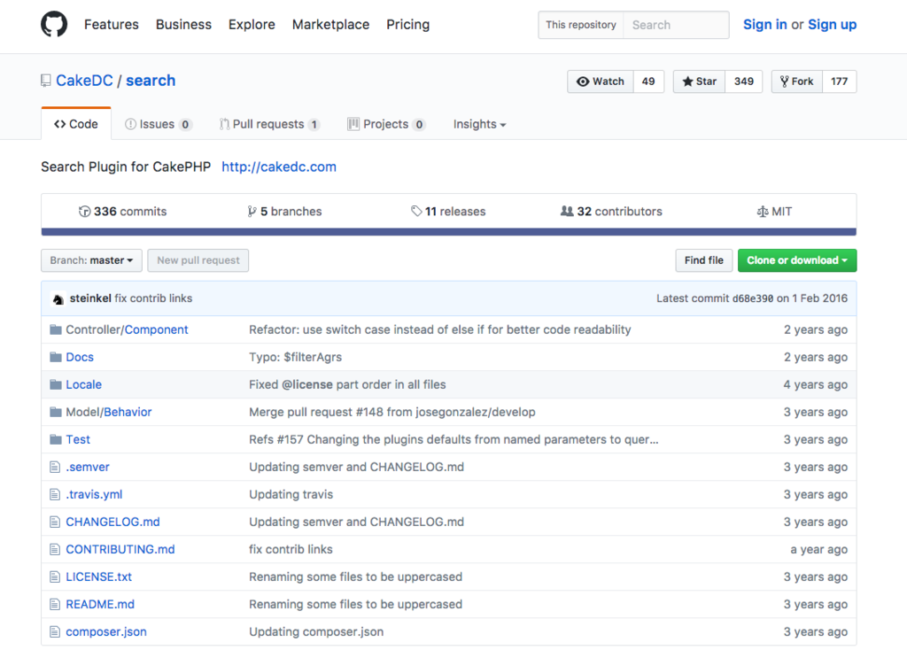Open Features in top navigation
This screenshot has width=907, height=650.
[112, 24]
